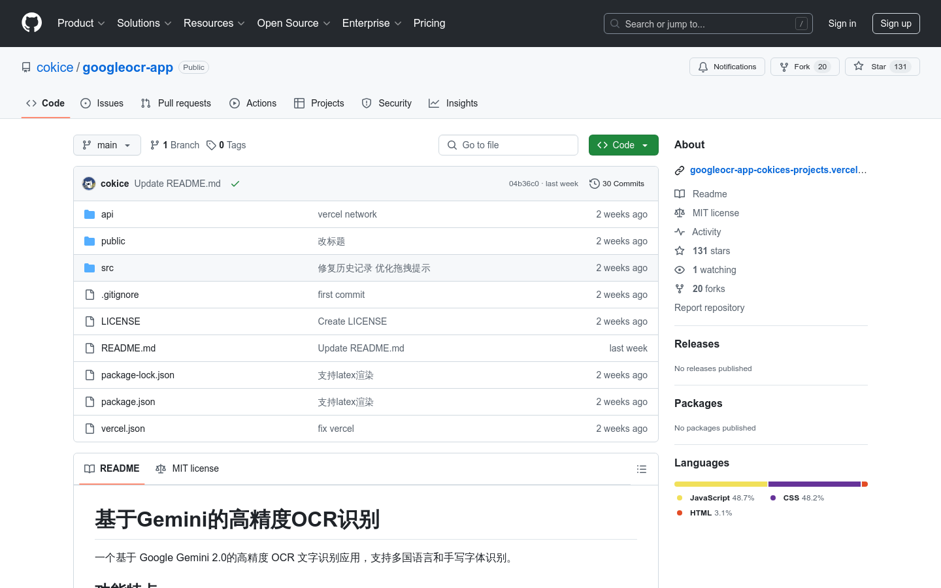
Task: Click the LICENSE file icon
Action: click(x=90, y=321)
